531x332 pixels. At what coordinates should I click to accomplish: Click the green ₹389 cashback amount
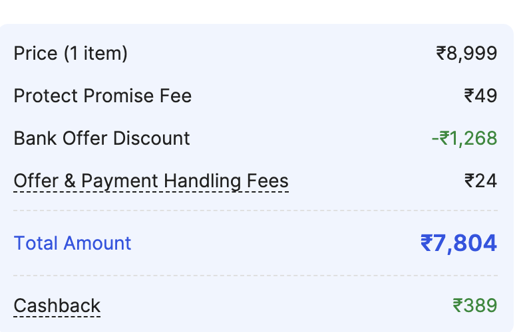click(474, 305)
